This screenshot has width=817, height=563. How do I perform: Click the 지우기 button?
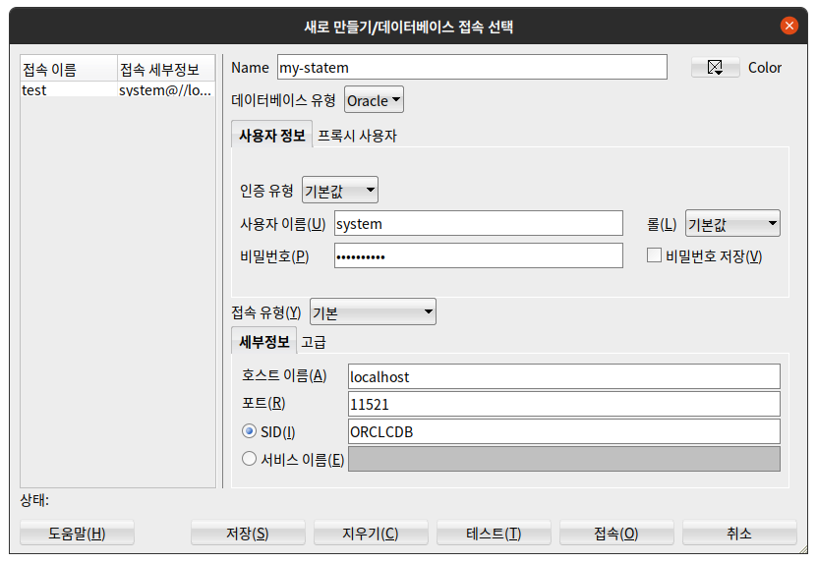(371, 534)
